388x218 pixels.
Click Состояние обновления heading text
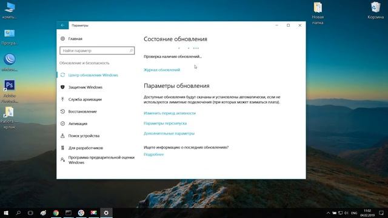pyautogui.click(x=175, y=39)
